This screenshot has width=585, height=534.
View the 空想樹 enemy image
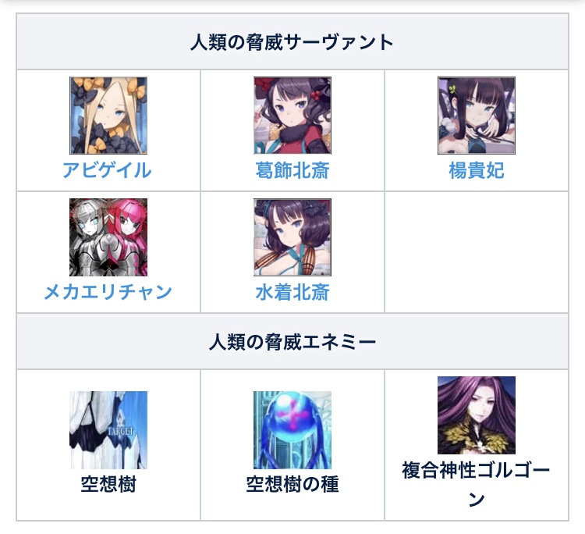(108, 430)
